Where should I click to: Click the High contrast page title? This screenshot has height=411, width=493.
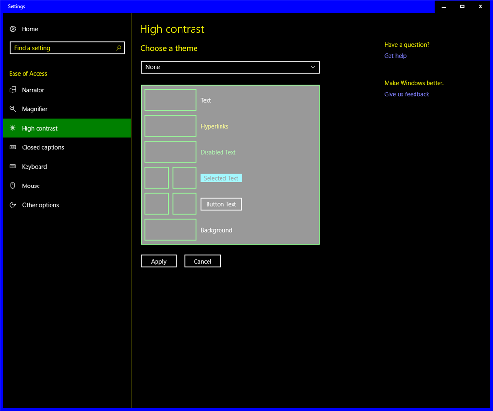[x=172, y=29]
